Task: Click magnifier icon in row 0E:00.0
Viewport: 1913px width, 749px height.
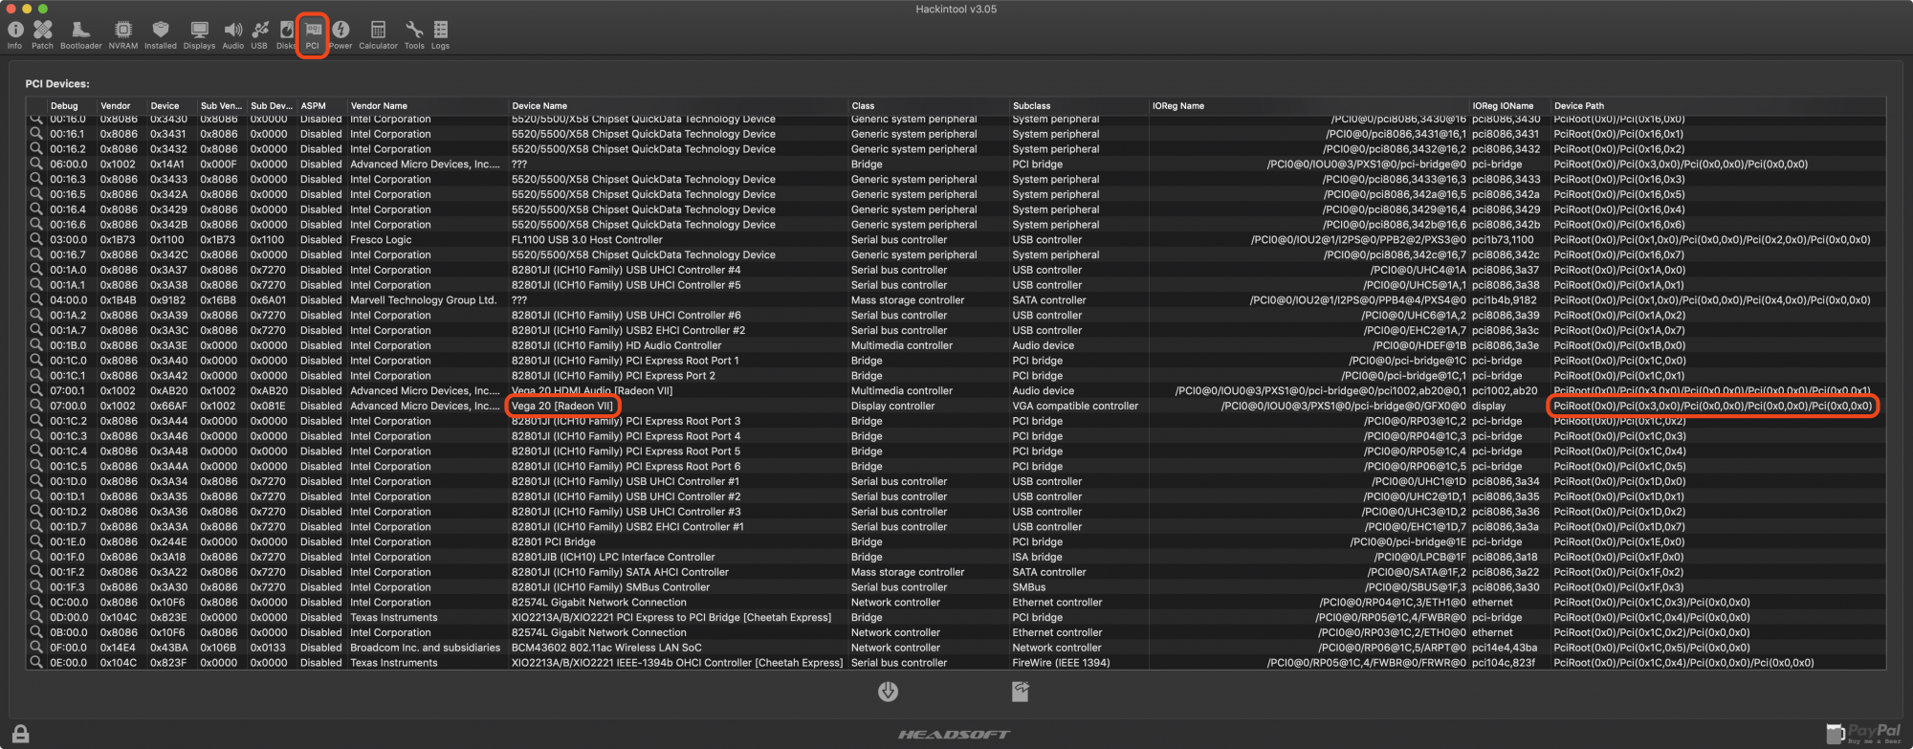Action: click(x=36, y=662)
